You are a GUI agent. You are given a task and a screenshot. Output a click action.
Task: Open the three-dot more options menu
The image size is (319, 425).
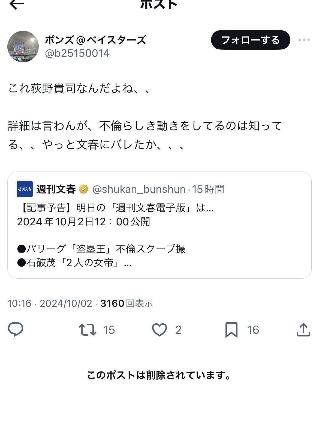click(x=304, y=40)
